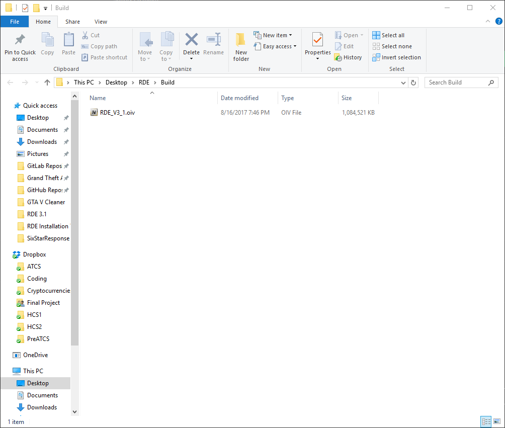Switch to the Share ribbon tab
Image resolution: width=505 pixels, height=428 pixels.
tap(72, 22)
